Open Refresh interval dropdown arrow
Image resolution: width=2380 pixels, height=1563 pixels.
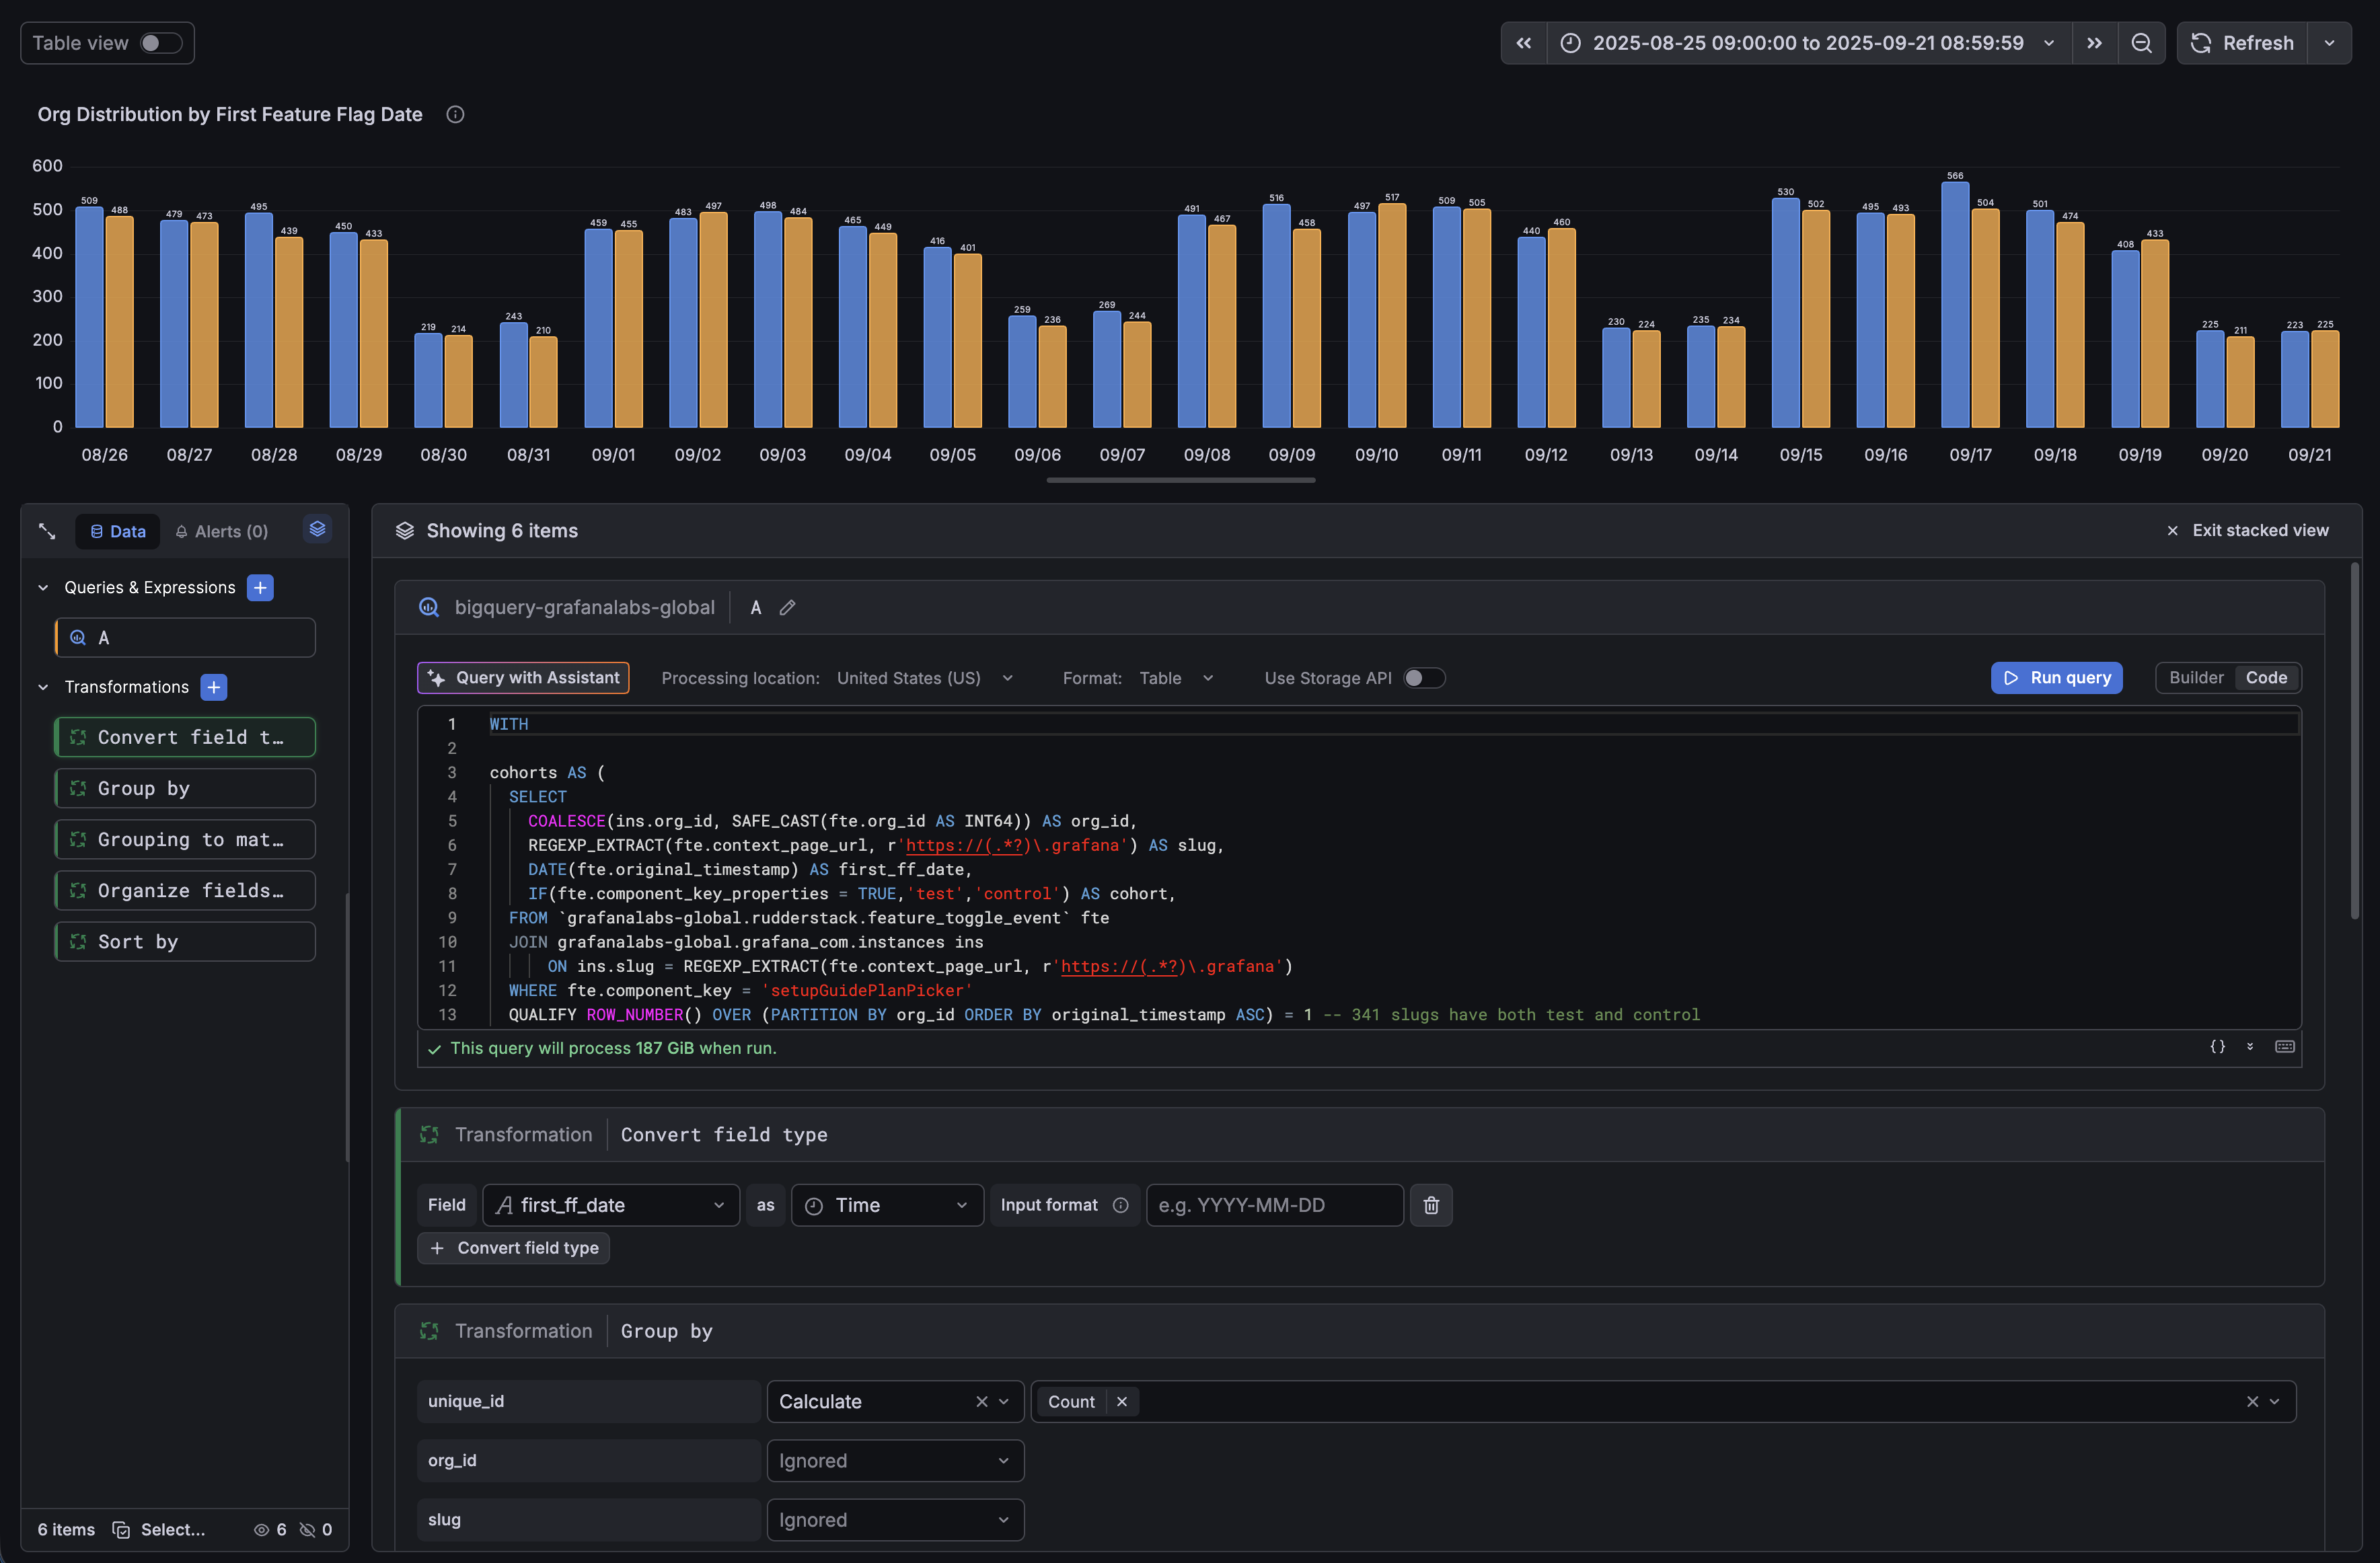(x=2329, y=43)
